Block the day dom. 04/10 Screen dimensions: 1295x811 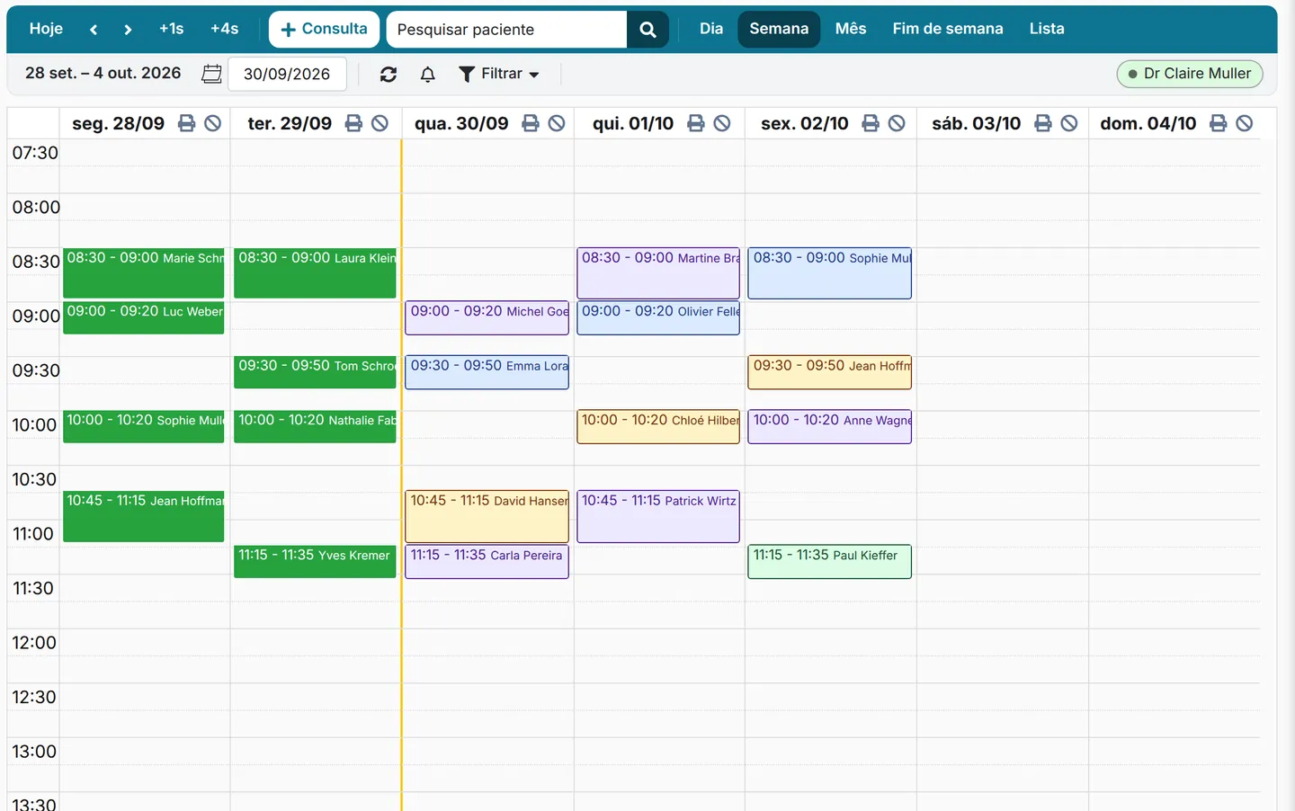point(1244,123)
